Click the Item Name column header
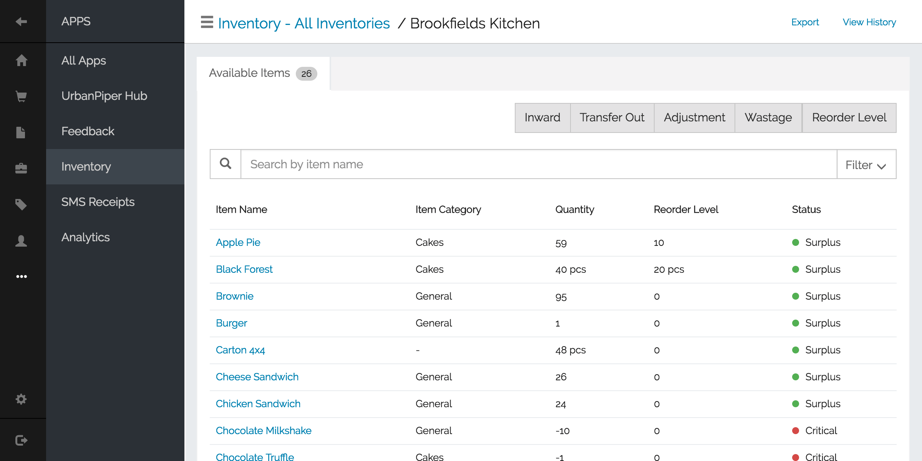The width and height of the screenshot is (922, 461). tap(241, 209)
